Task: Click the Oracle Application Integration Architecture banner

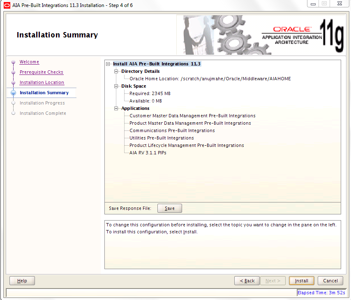Action: pos(261,35)
